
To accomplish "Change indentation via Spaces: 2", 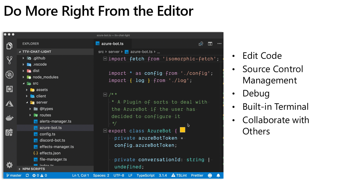I will click(101, 176).
